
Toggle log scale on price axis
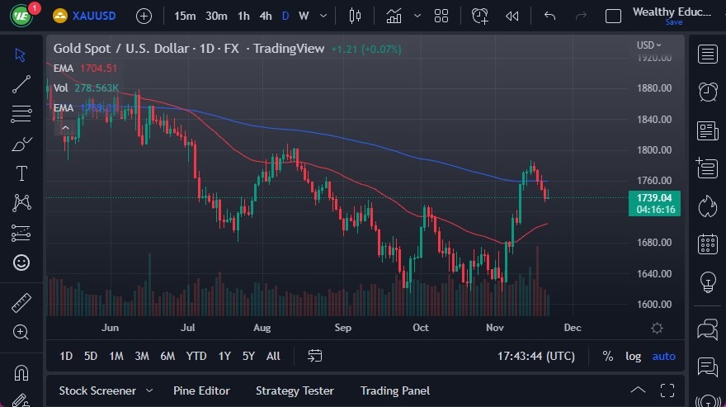(x=633, y=356)
